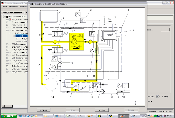This screenshot has height=118, width=175.
Task: Expand the TCO Тахограф tree node
Action: [x=7, y=25]
